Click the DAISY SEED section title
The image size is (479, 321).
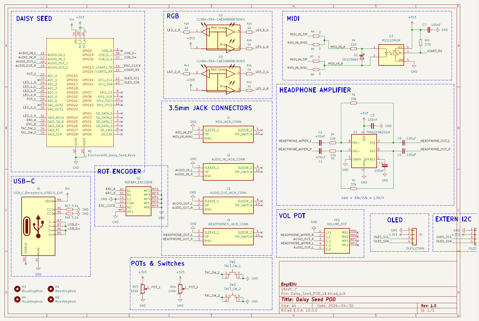[34, 19]
